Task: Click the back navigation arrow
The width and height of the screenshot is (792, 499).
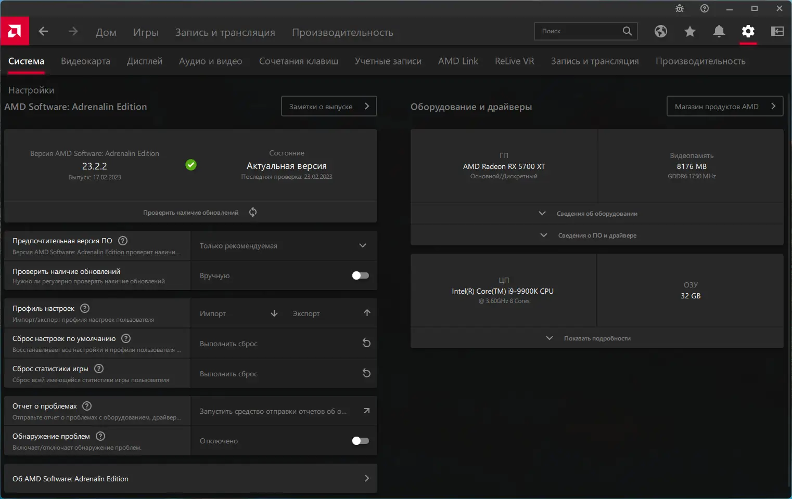Action: [44, 31]
